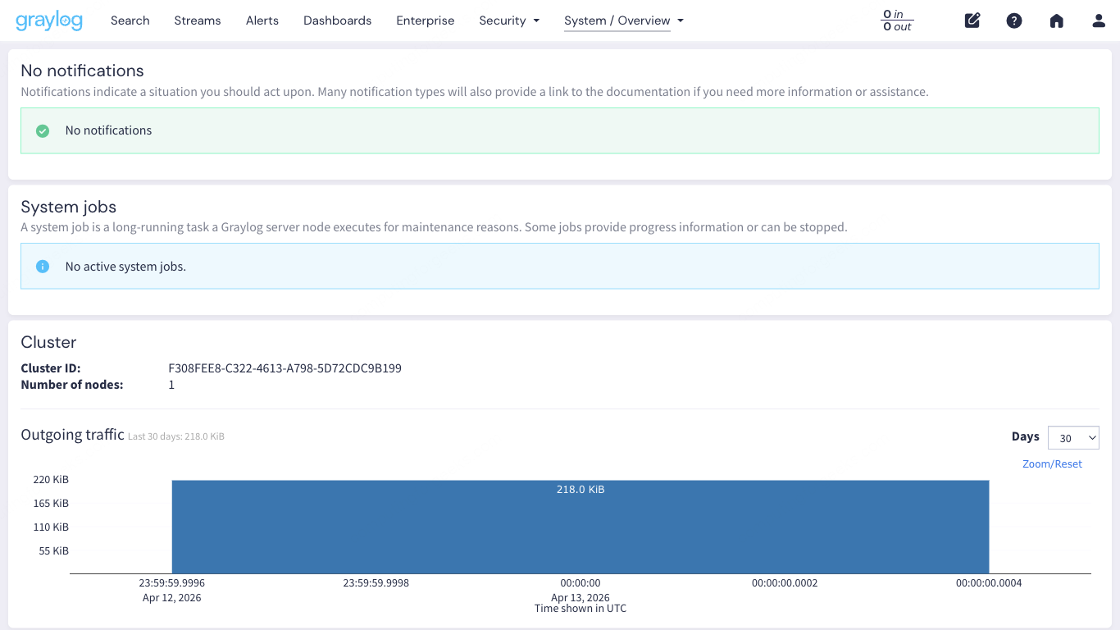Open the user profile icon
1120x630 pixels.
[1098, 21]
